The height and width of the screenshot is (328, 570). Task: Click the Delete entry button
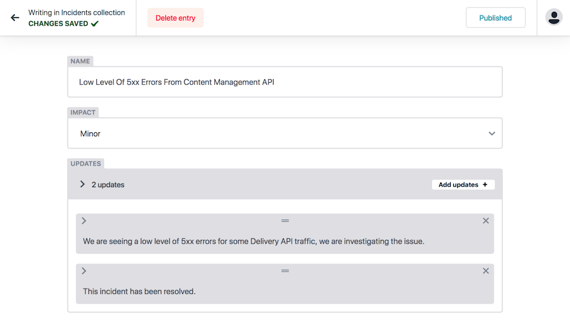(176, 18)
